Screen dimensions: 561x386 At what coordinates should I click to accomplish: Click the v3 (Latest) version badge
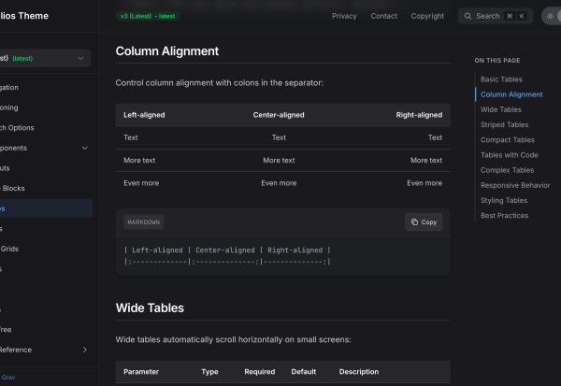148,16
